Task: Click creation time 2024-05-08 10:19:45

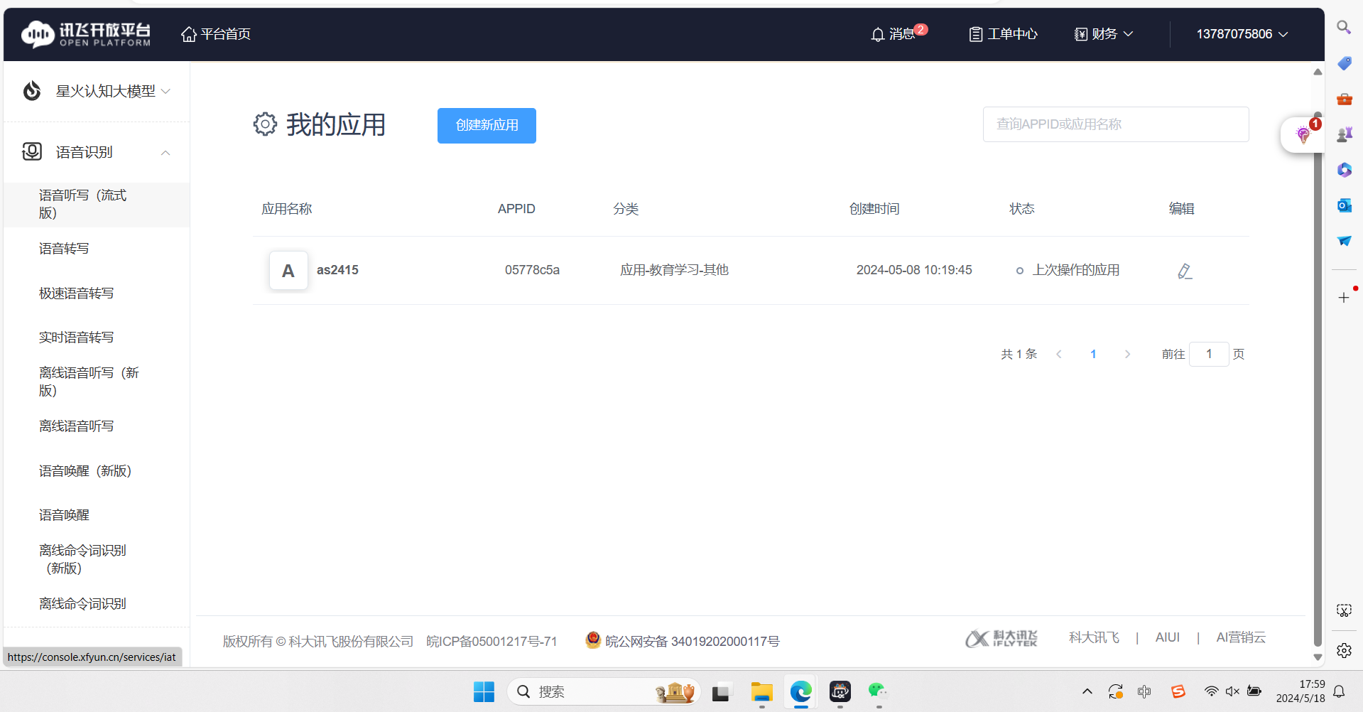Action: pos(914,270)
